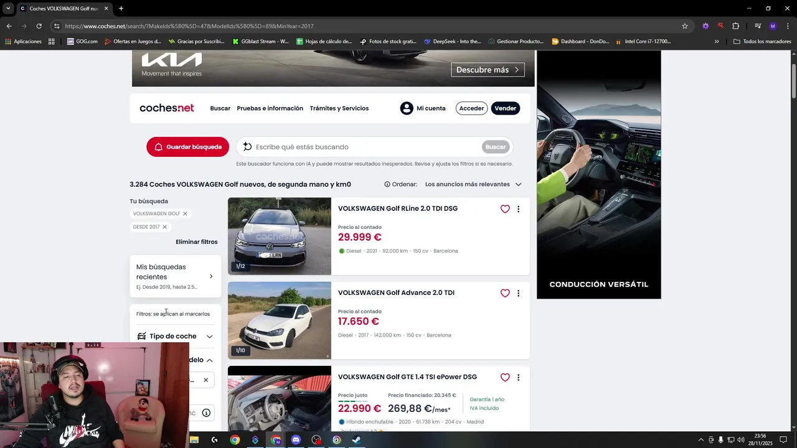Viewport: 797px width, 448px height.
Task: Open the Buscar menu
Action: pyautogui.click(x=220, y=108)
